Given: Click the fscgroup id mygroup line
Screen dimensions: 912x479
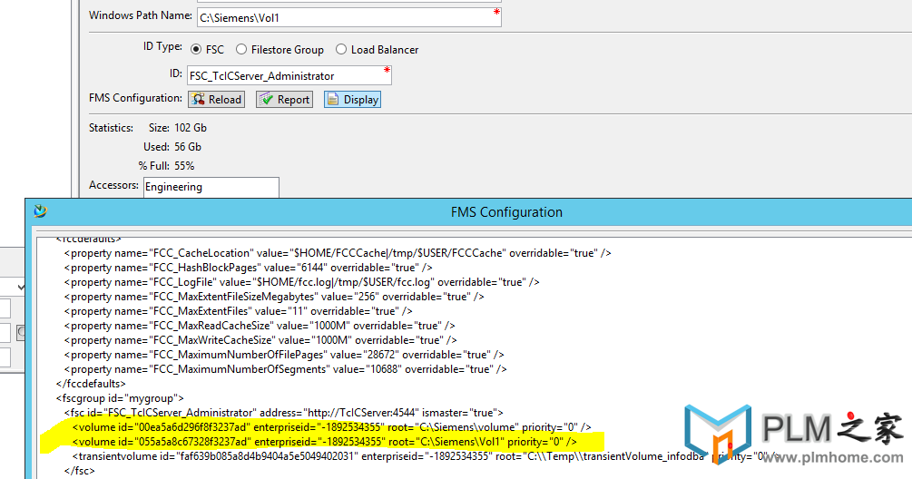Looking at the screenshot, I should coord(120,398).
